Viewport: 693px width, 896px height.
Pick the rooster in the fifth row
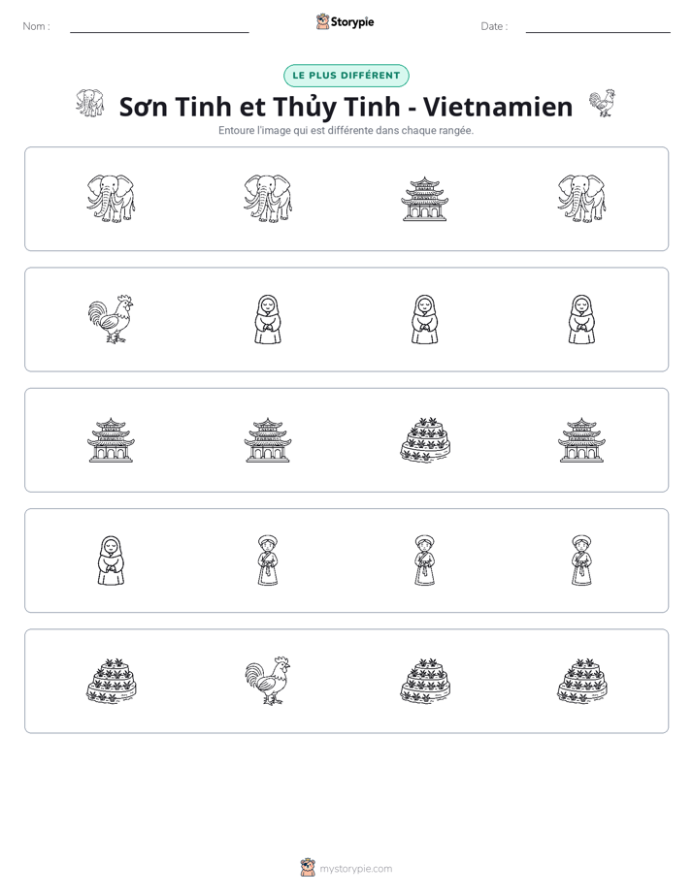tap(268, 681)
